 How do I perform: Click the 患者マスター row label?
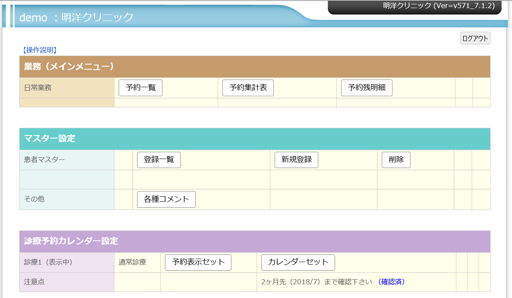(45, 160)
